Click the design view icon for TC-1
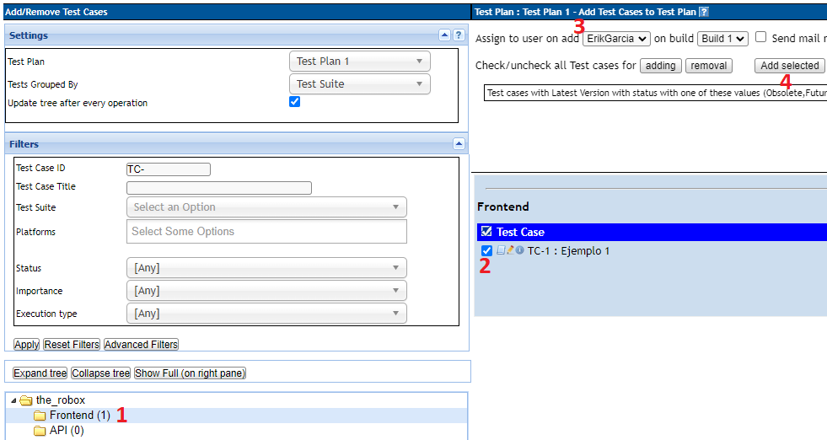 501,250
